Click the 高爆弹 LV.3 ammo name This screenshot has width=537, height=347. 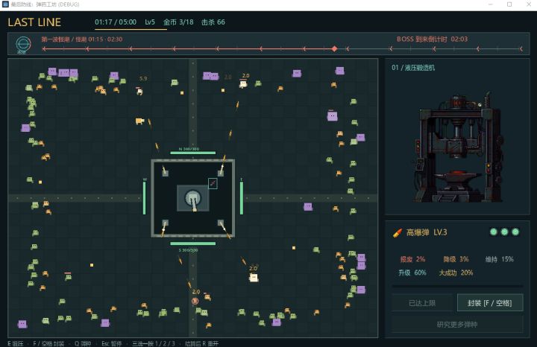(x=427, y=232)
